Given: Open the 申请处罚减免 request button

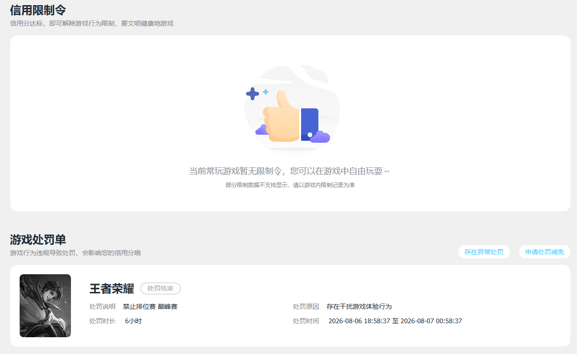Looking at the screenshot, I should (x=544, y=252).
